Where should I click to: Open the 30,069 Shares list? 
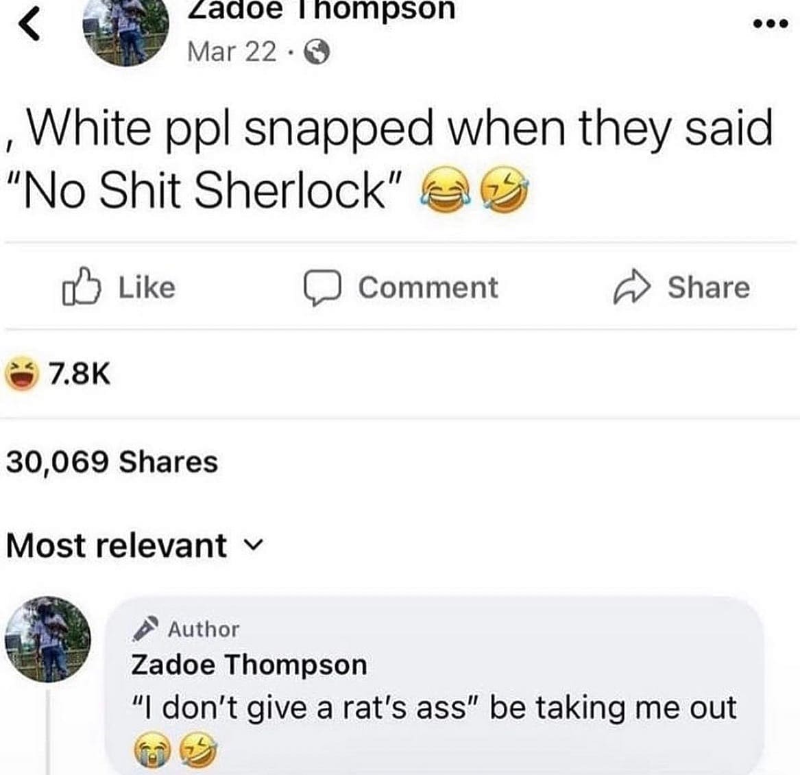tap(112, 462)
